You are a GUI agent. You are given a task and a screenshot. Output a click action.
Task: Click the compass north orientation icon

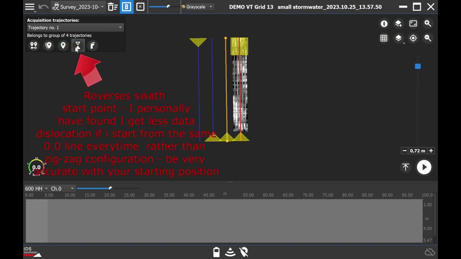click(384, 24)
